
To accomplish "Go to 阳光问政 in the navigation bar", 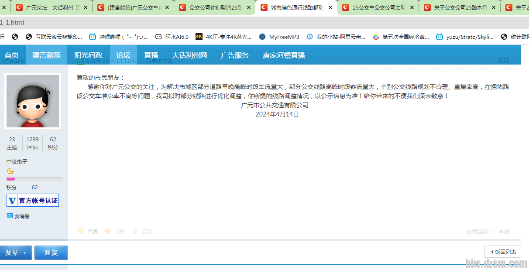I will coord(88,55).
